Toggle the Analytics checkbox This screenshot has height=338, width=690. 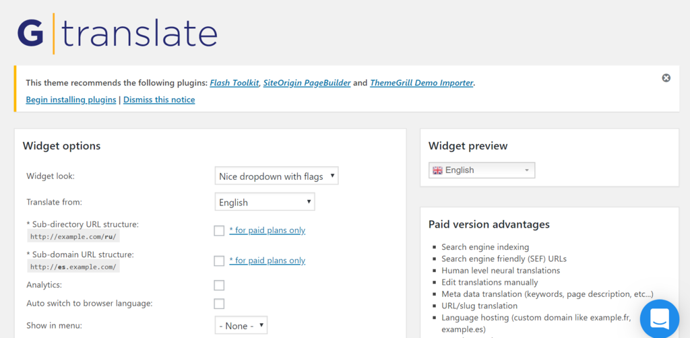(219, 285)
